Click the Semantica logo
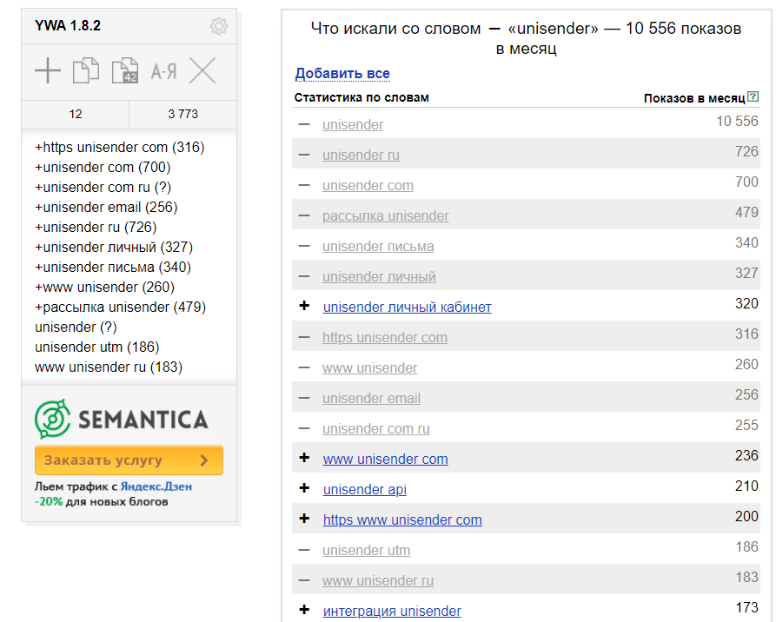776x622 pixels. pyautogui.click(x=122, y=419)
